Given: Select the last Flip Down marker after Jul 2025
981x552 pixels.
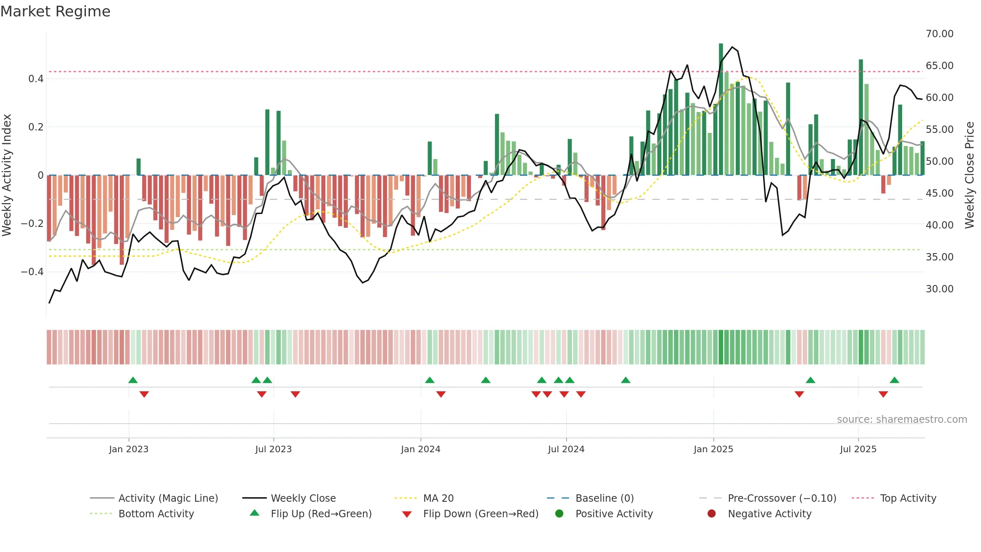Looking at the screenshot, I should click(883, 394).
